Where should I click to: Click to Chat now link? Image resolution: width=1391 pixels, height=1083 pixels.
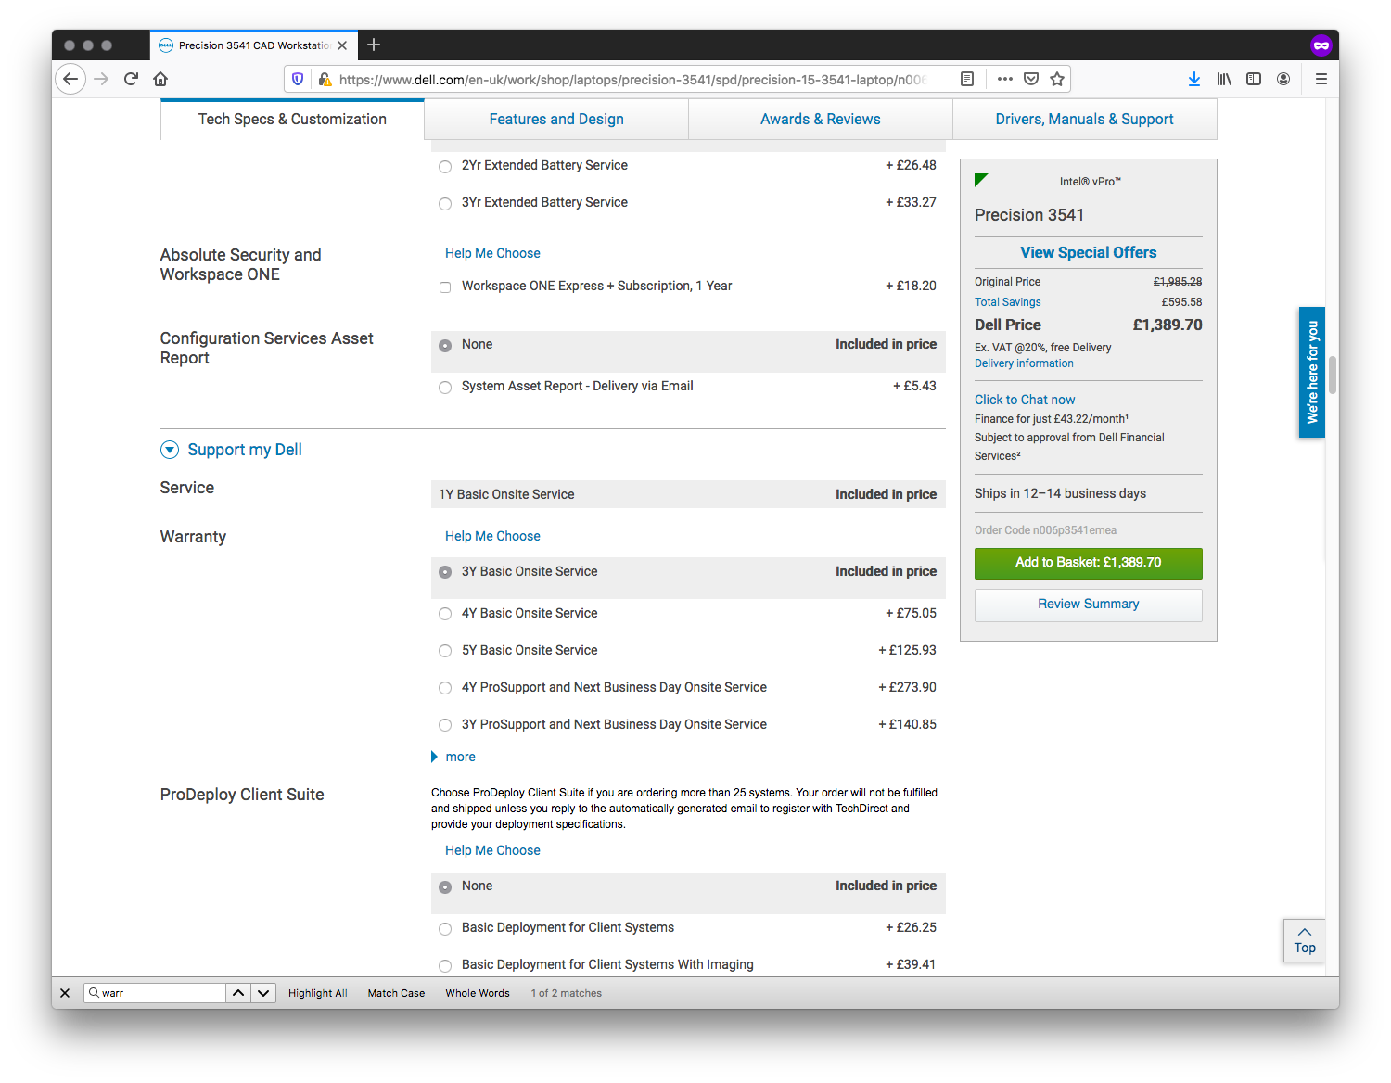coord(1025,400)
